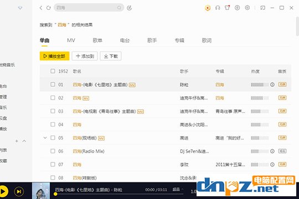Click the quality badge on row 06 Radio Mix

(282, 151)
